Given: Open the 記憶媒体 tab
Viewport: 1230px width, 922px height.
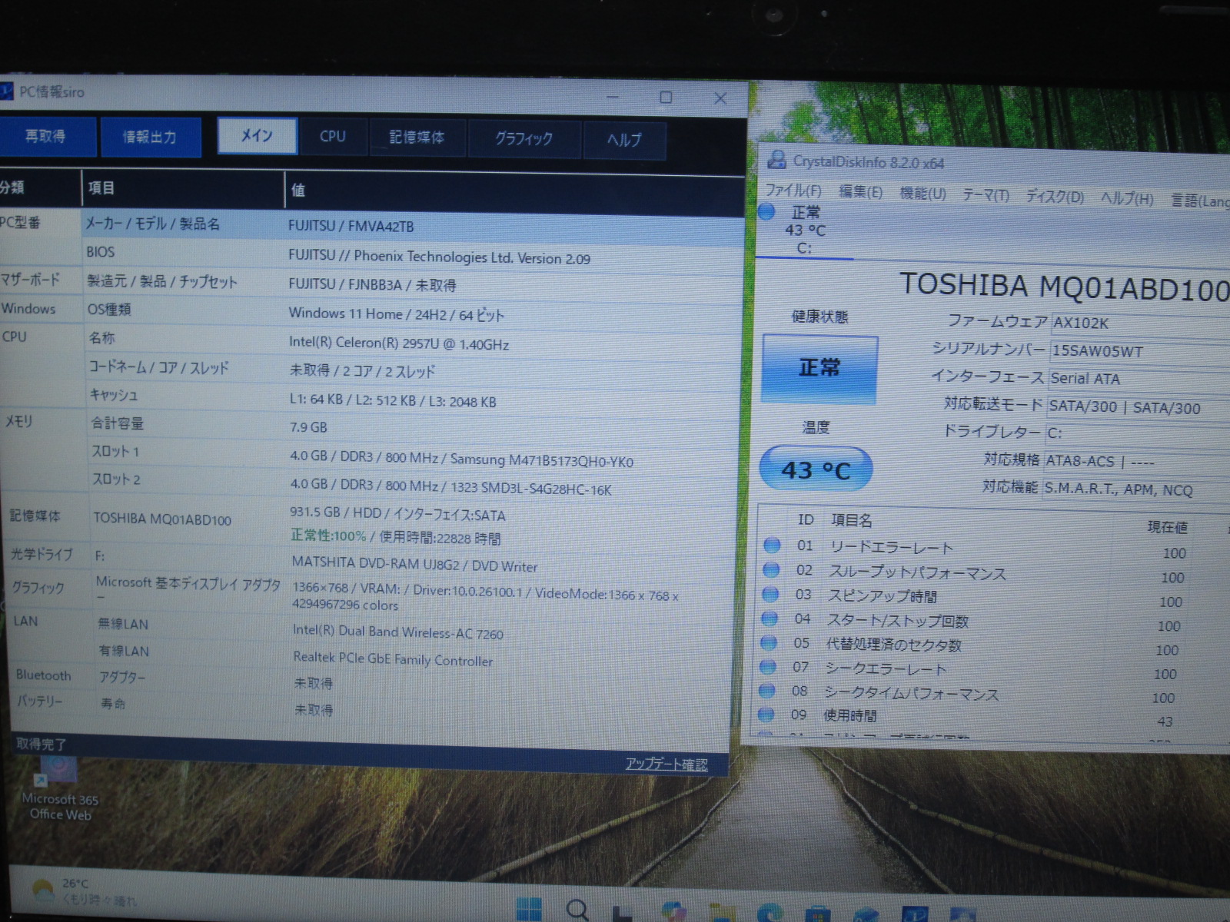Looking at the screenshot, I should pos(417,138).
